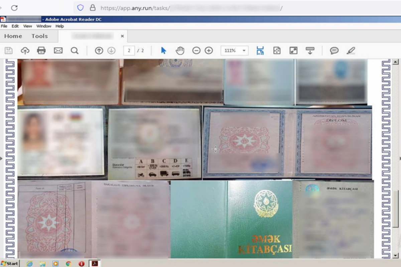Click the Windows Start button
401x267 pixels.
[10, 263]
